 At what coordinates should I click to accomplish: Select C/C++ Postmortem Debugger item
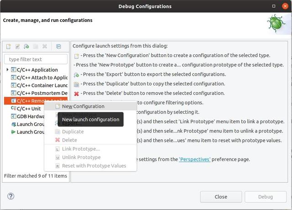click(39, 93)
